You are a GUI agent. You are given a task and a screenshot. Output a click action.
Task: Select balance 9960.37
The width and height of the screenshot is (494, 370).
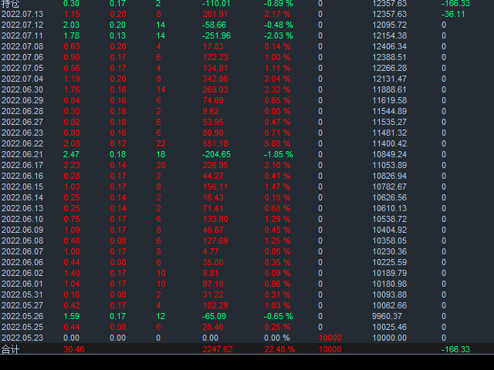[387, 316]
